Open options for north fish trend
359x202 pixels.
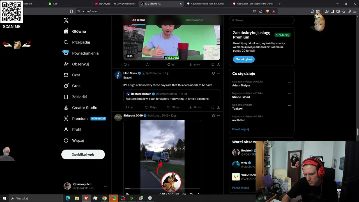coord(289,117)
